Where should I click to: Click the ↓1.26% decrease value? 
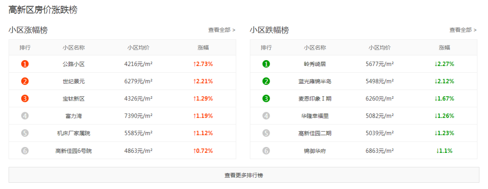pyautogui.click(x=445, y=116)
